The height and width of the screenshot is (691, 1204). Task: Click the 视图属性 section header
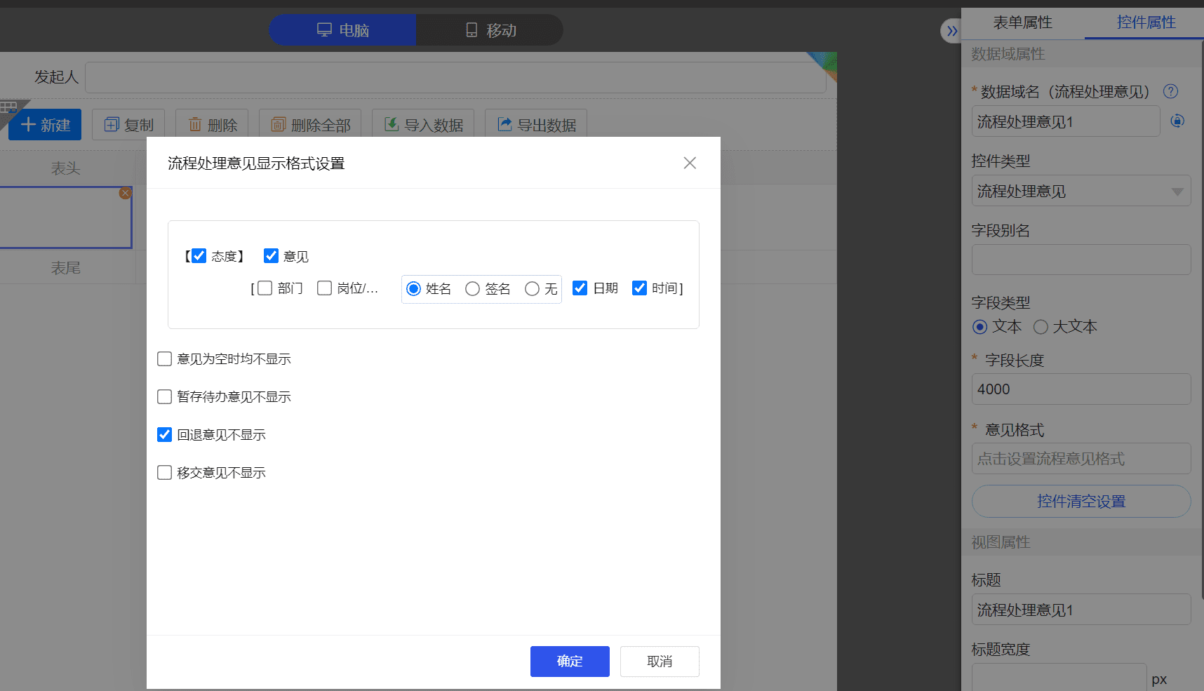coord(1083,542)
